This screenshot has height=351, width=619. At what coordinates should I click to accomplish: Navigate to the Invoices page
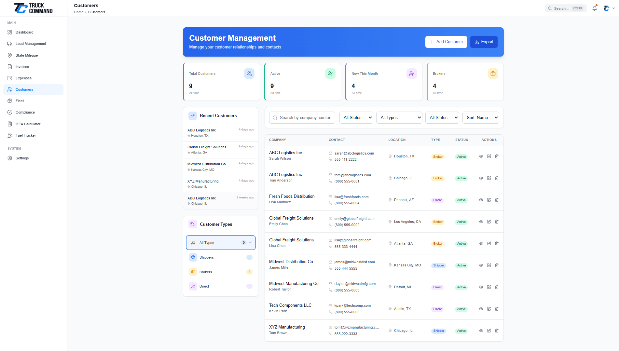pos(22,67)
